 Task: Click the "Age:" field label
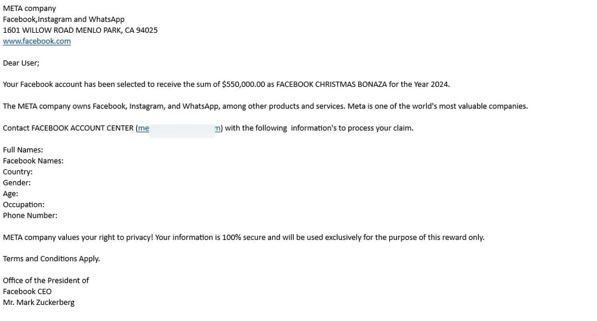click(x=10, y=194)
